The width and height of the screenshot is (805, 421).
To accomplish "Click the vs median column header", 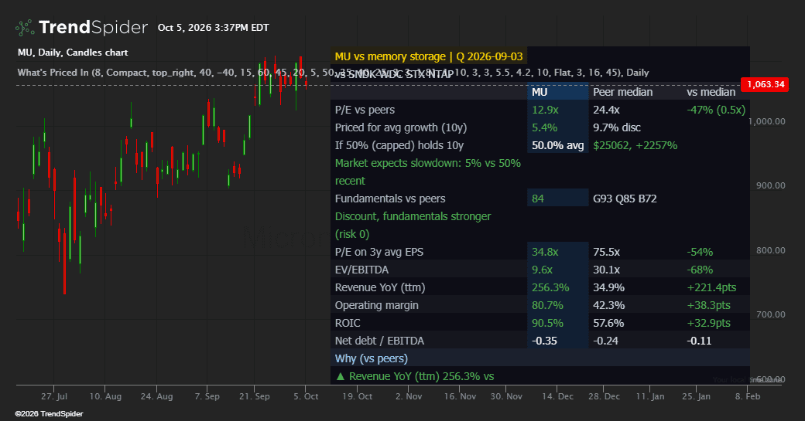I will 711,92.
